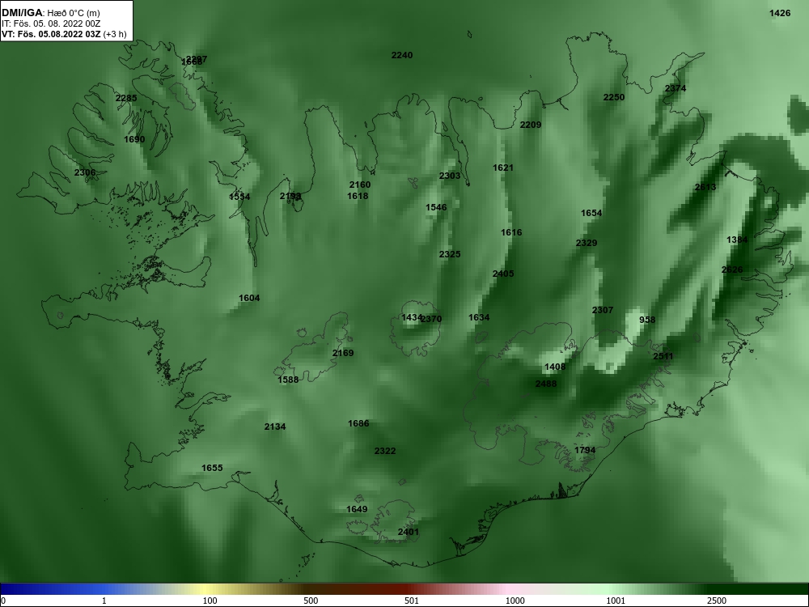Click the 2511 height value
Viewport: 809px width, 607px height.
pos(663,356)
